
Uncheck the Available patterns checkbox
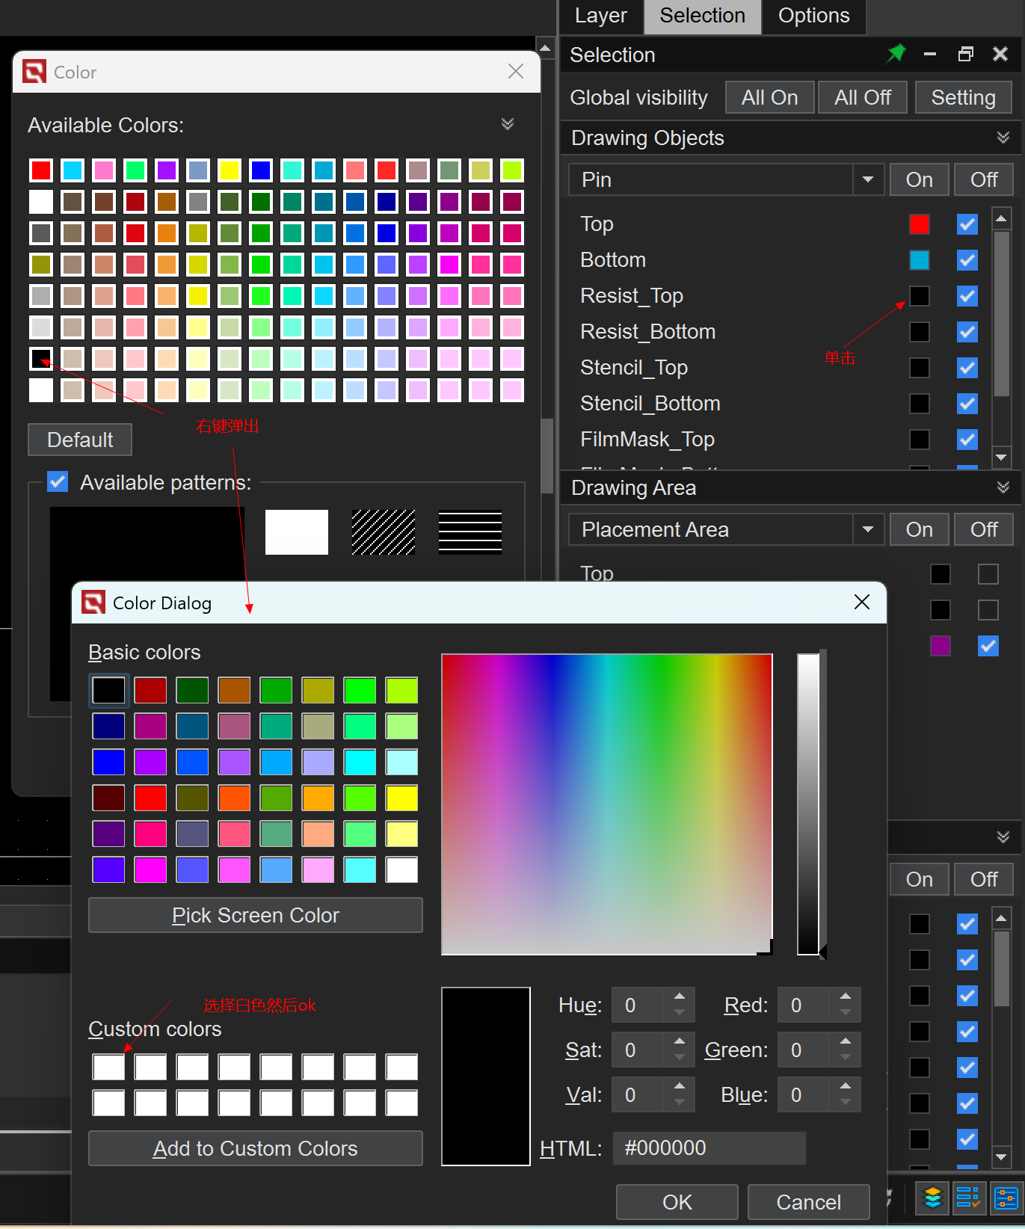58,481
